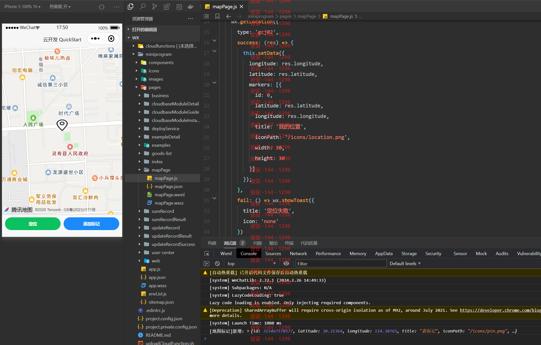541x345 pixels.
Task: Click the simulator refresh icon
Action: pyautogui.click(x=102, y=7)
